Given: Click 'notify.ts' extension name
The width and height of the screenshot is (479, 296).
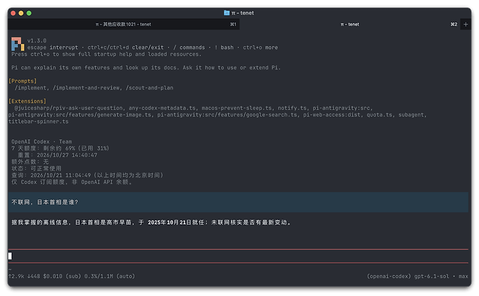Looking at the screenshot, I should 292,108.
